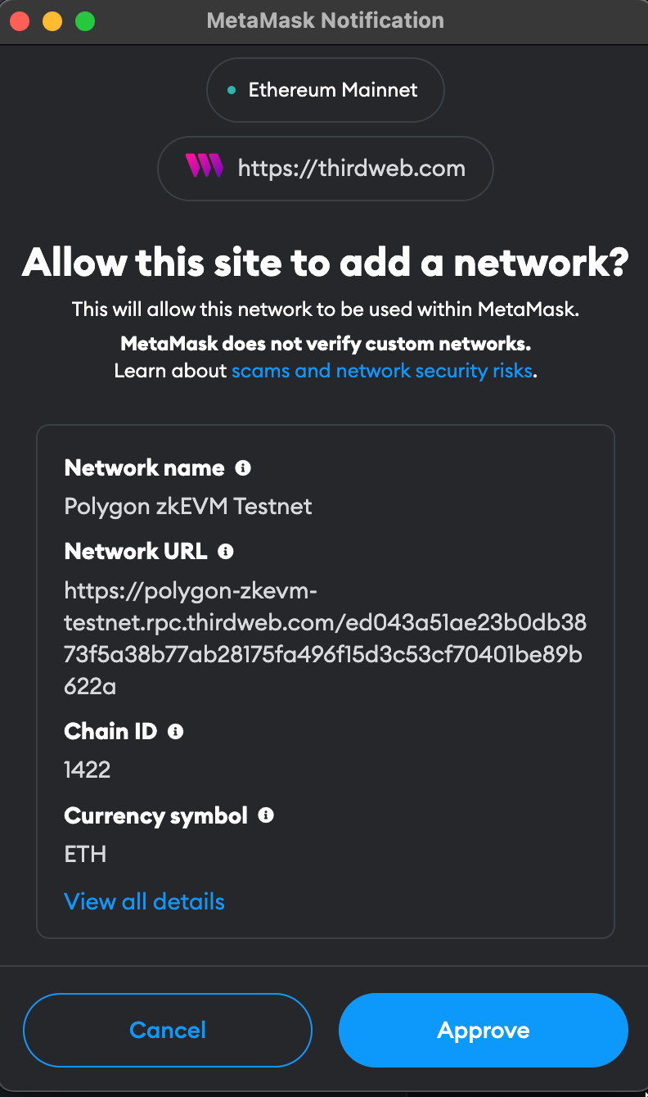This screenshot has width=648, height=1097.
Task: Click the ETH currency symbol value
Action: coord(85,854)
